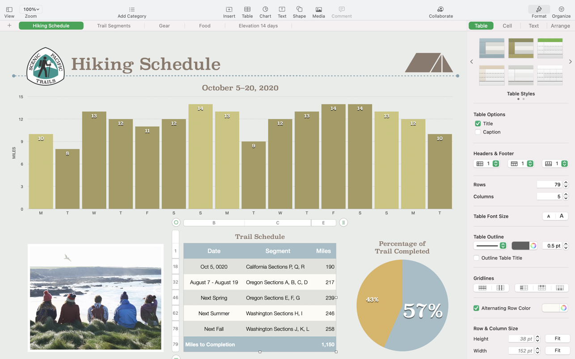Open outline color wheel picker

pos(533,246)
